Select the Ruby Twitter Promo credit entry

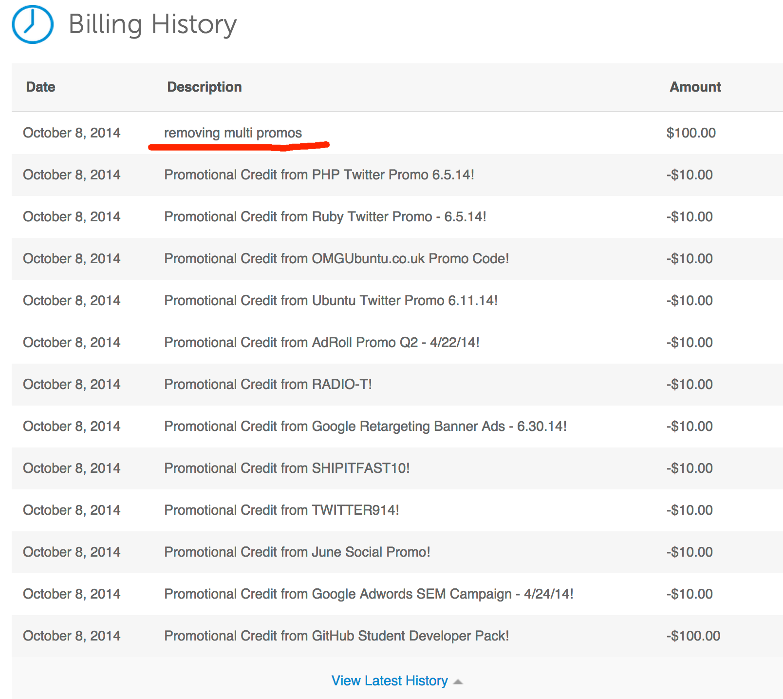pos(325,216)
